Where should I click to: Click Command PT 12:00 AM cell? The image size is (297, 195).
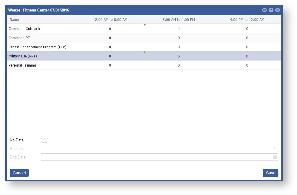110,38
